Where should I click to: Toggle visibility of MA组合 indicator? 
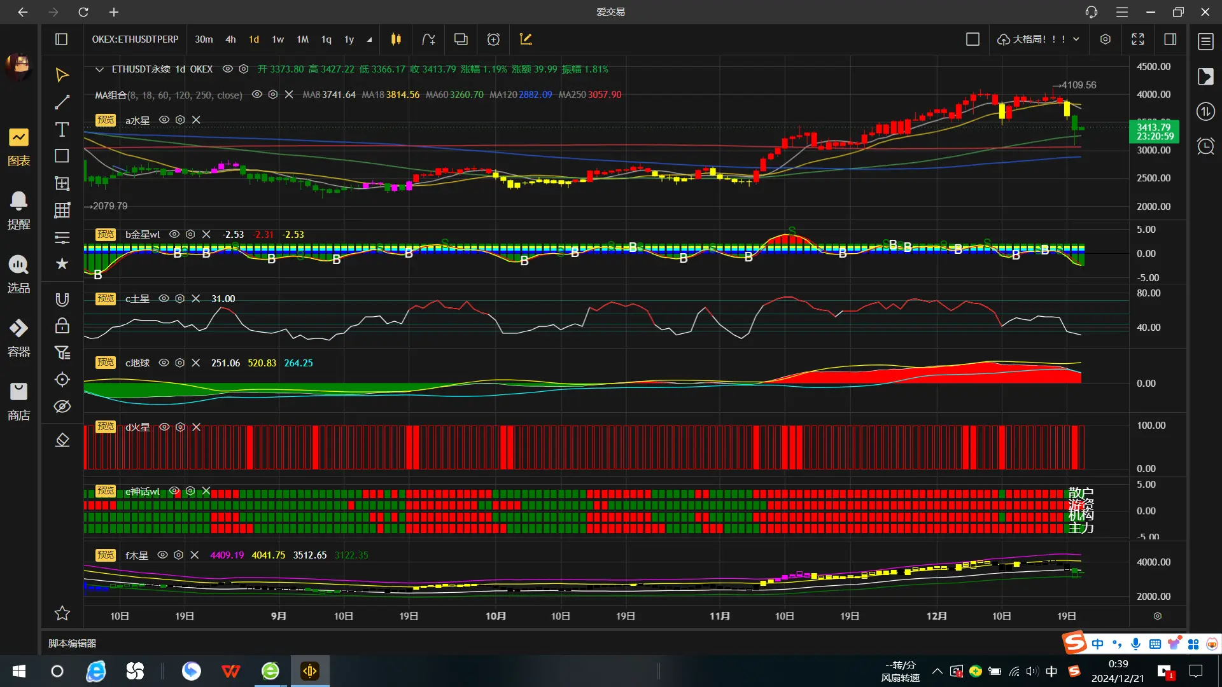pyautogui.click(x=257, y=95)
